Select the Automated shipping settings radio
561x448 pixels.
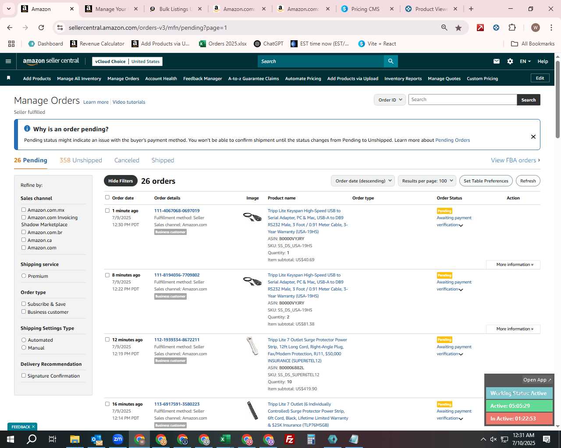pos(24,339)
